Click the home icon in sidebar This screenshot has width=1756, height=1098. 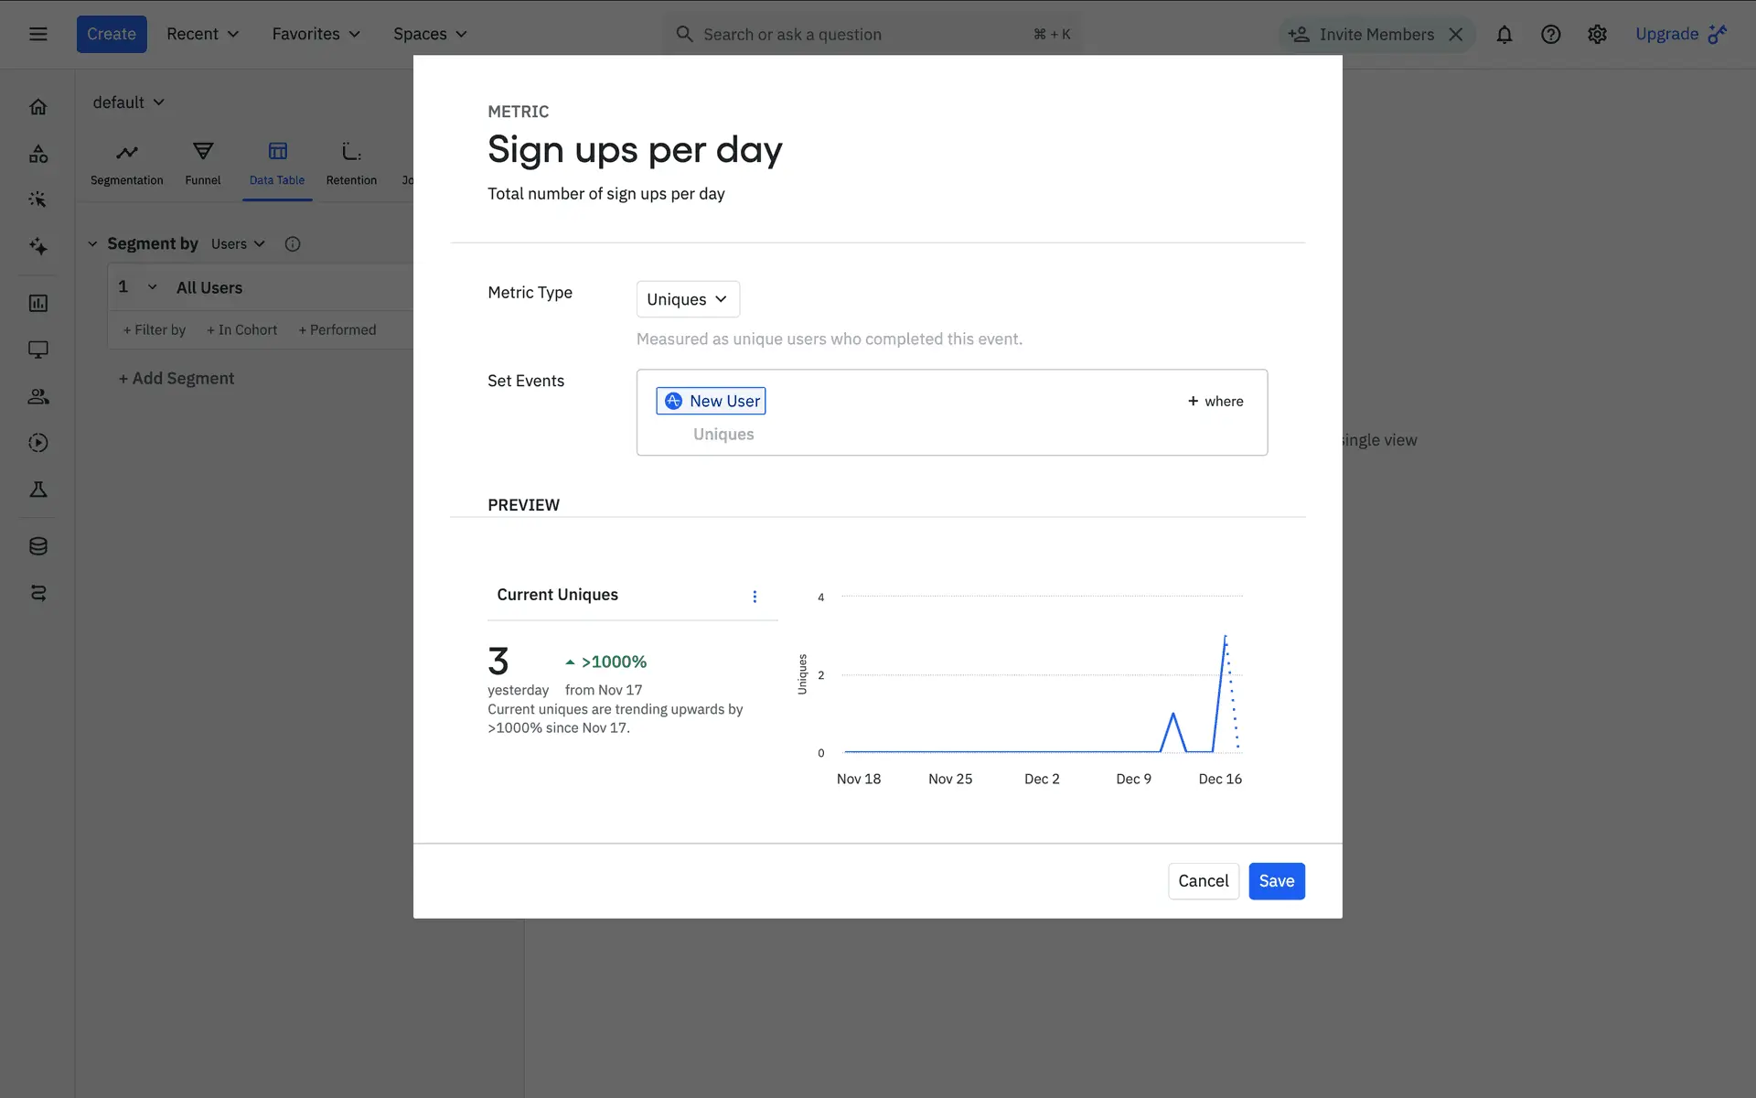coord(38,107)
